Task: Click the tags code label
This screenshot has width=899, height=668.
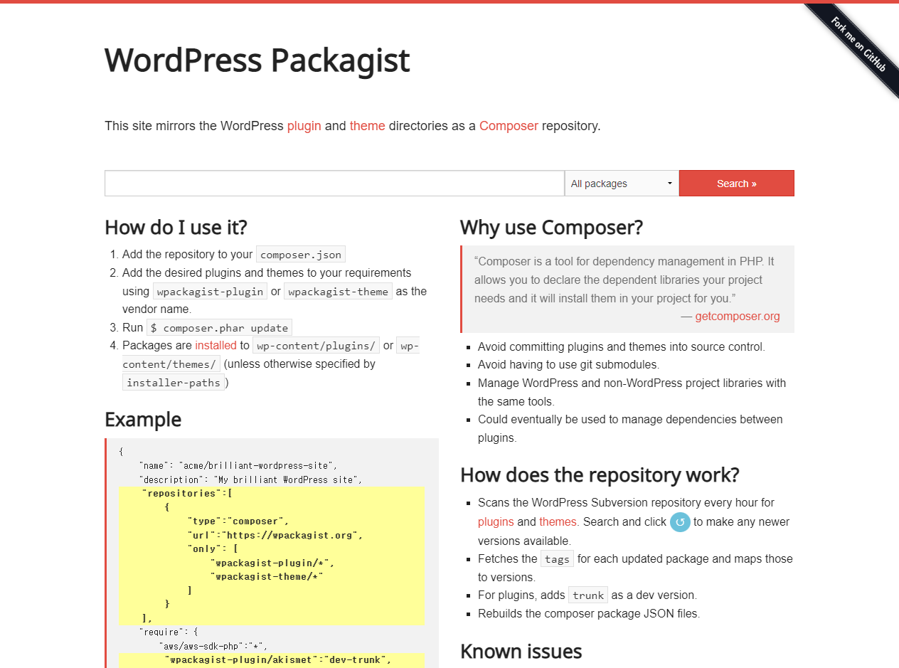Action: coord(557,559)
